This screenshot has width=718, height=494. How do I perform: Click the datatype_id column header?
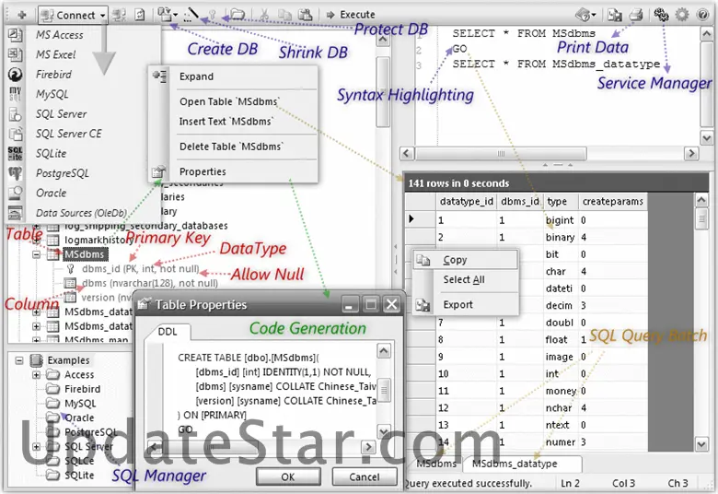point(466,201)
